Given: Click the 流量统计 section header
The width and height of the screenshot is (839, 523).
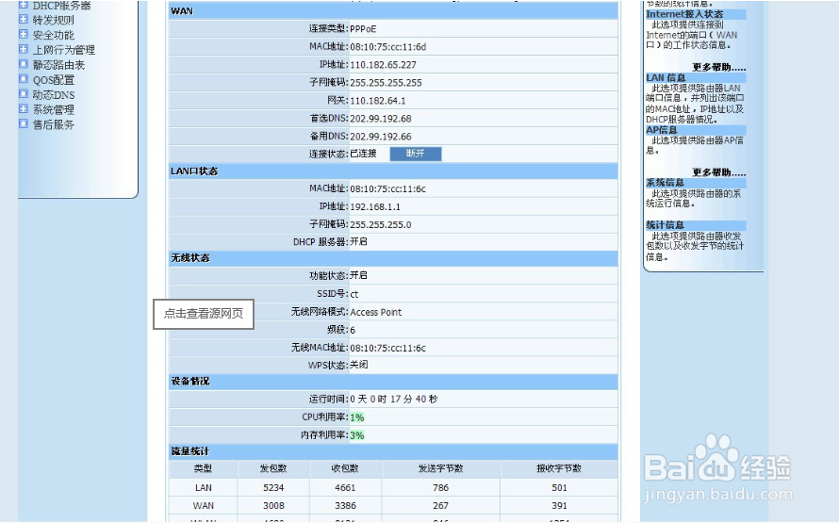Looking at the screenshot, I should [x=393, y=451].
